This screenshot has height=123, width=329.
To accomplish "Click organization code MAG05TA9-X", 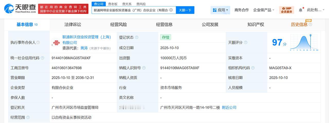I will [280, 68].
